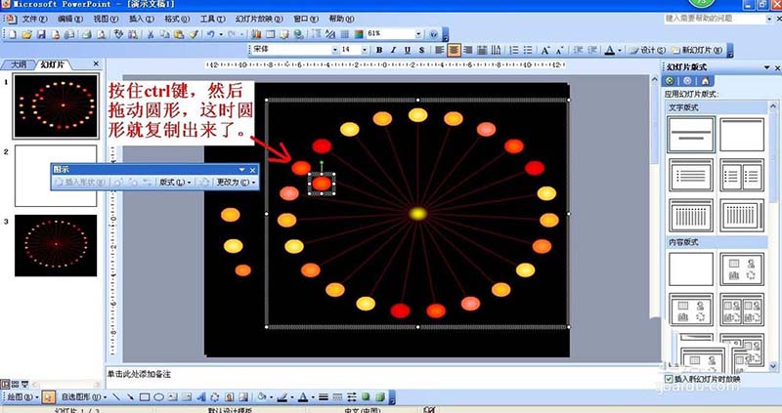This screenshot has width=782, height=413.
Task: Click the New document icon
Action: [x=13, y=34]
